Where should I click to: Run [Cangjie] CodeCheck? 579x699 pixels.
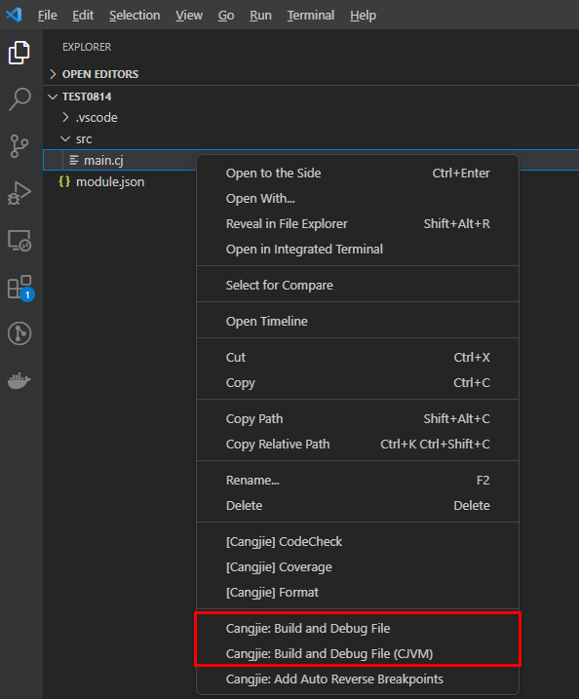click(x=358, y=542)
